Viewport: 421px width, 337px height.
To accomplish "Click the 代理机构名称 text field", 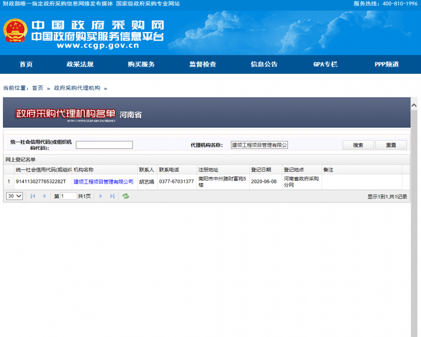I will (259, 145).
